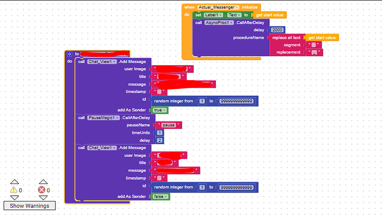Edit the pause text string field
382x215 pixels.
(169, 125)
